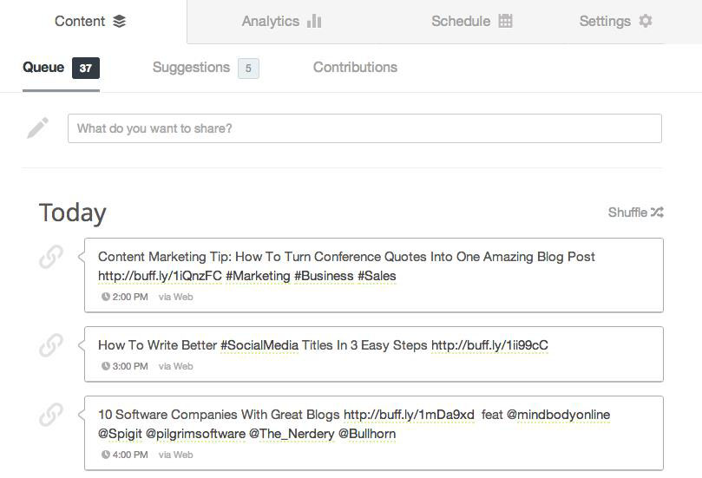Open the buff.ly/1iQnzFC link

pyautogui.click(x=160, y=276)
